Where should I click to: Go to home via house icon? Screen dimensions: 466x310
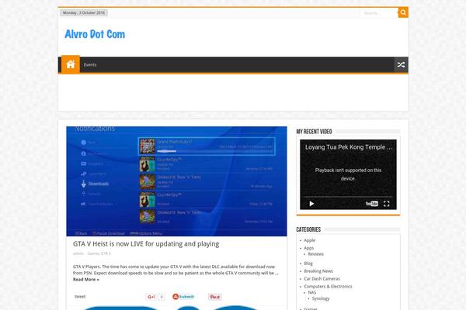pyautogui.click(x=71, y=64)
